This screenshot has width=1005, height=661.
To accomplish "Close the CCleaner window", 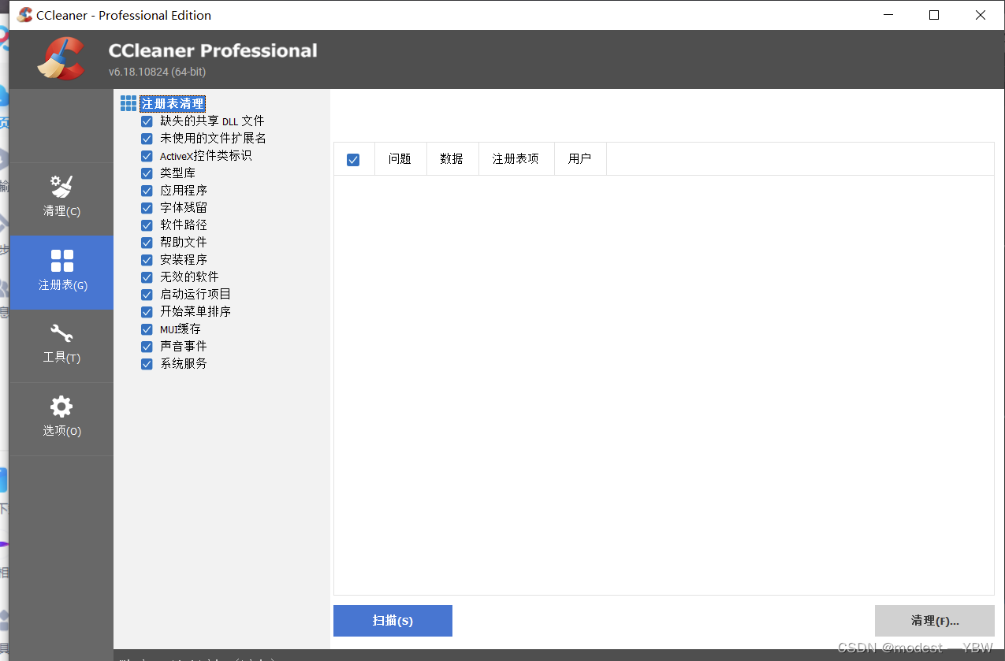I will pos(981,15).
